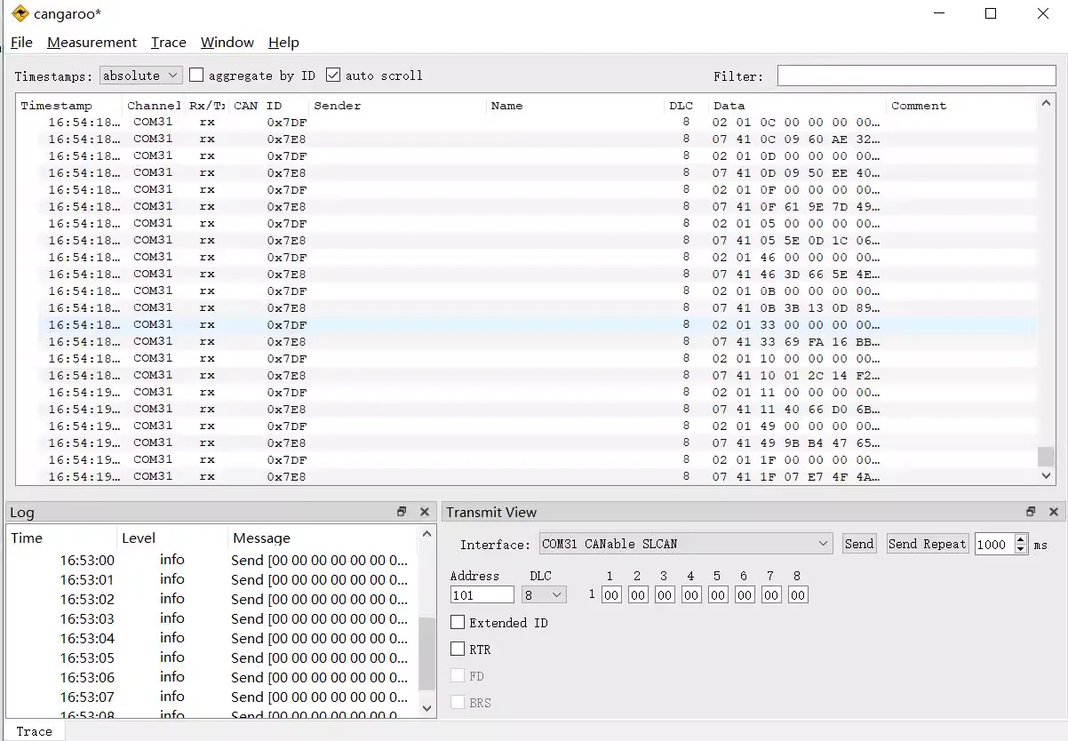Open the DLC dropdown showing 8
1068x741 pixels.
(545, 595)
